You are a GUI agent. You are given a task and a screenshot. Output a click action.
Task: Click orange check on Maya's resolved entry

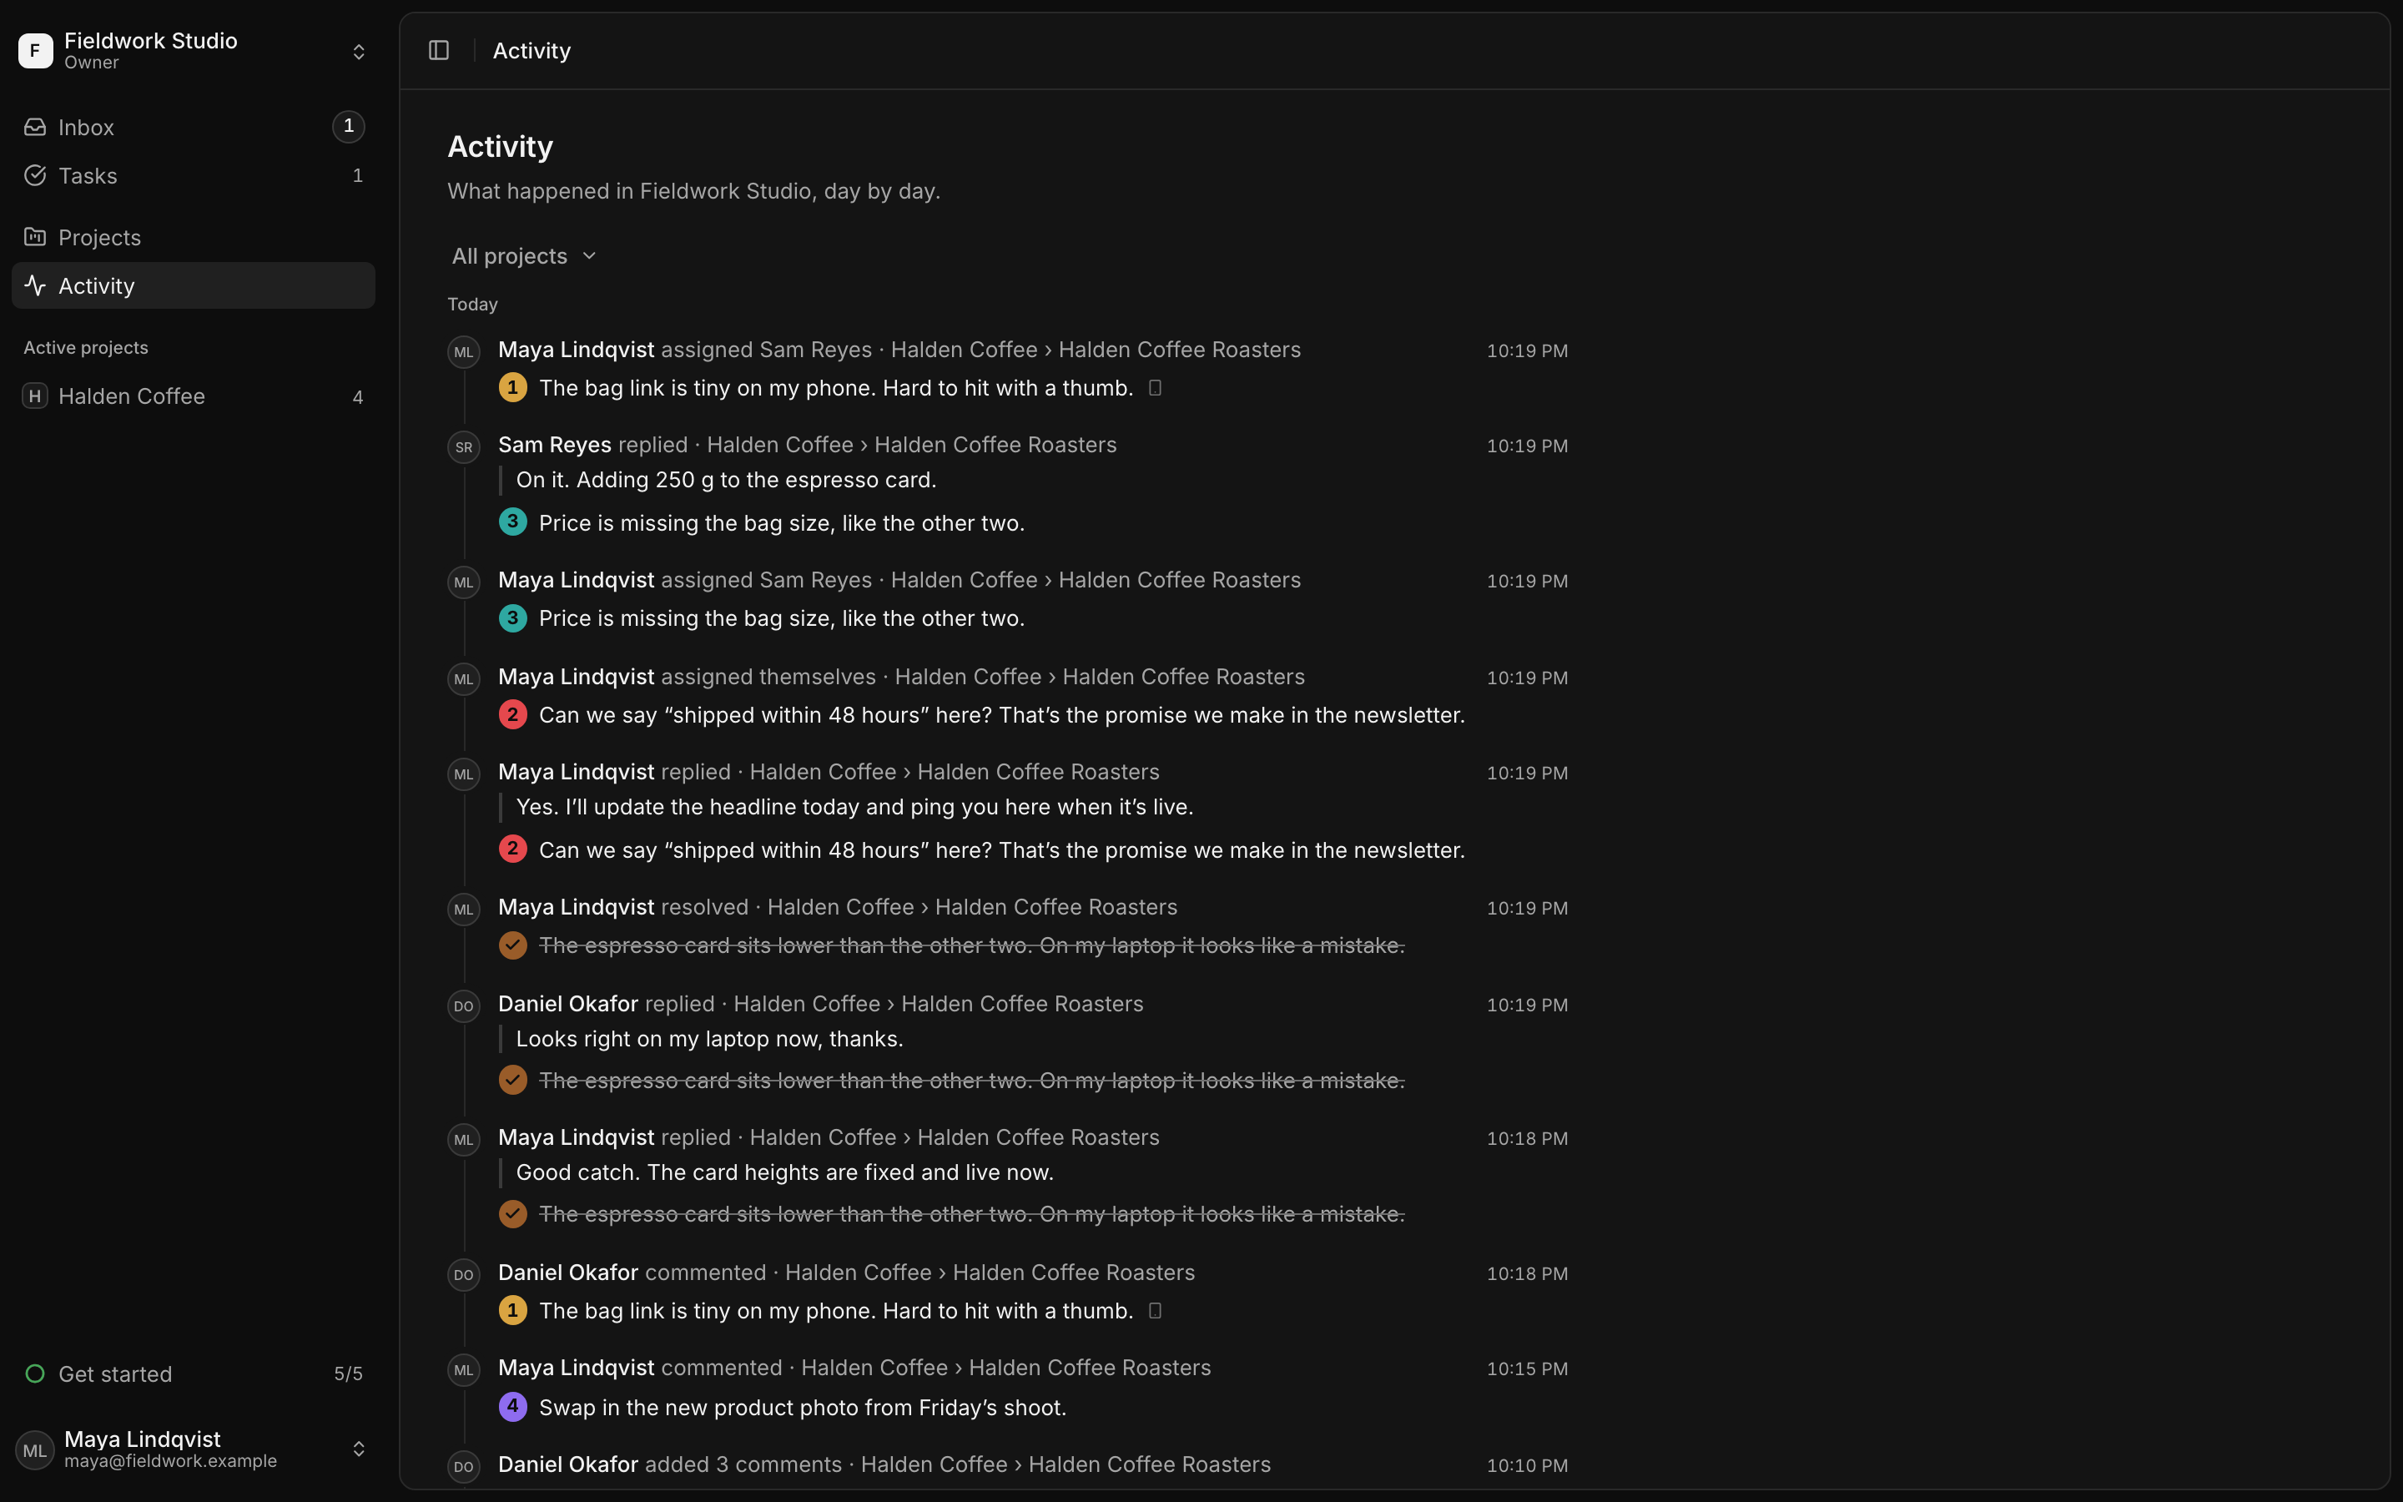[x=512, y=945]
